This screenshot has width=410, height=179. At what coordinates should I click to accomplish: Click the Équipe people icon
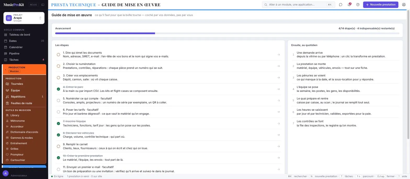(7, 91)
